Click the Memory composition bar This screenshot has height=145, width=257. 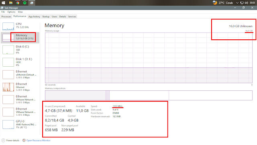click(149, 95)
